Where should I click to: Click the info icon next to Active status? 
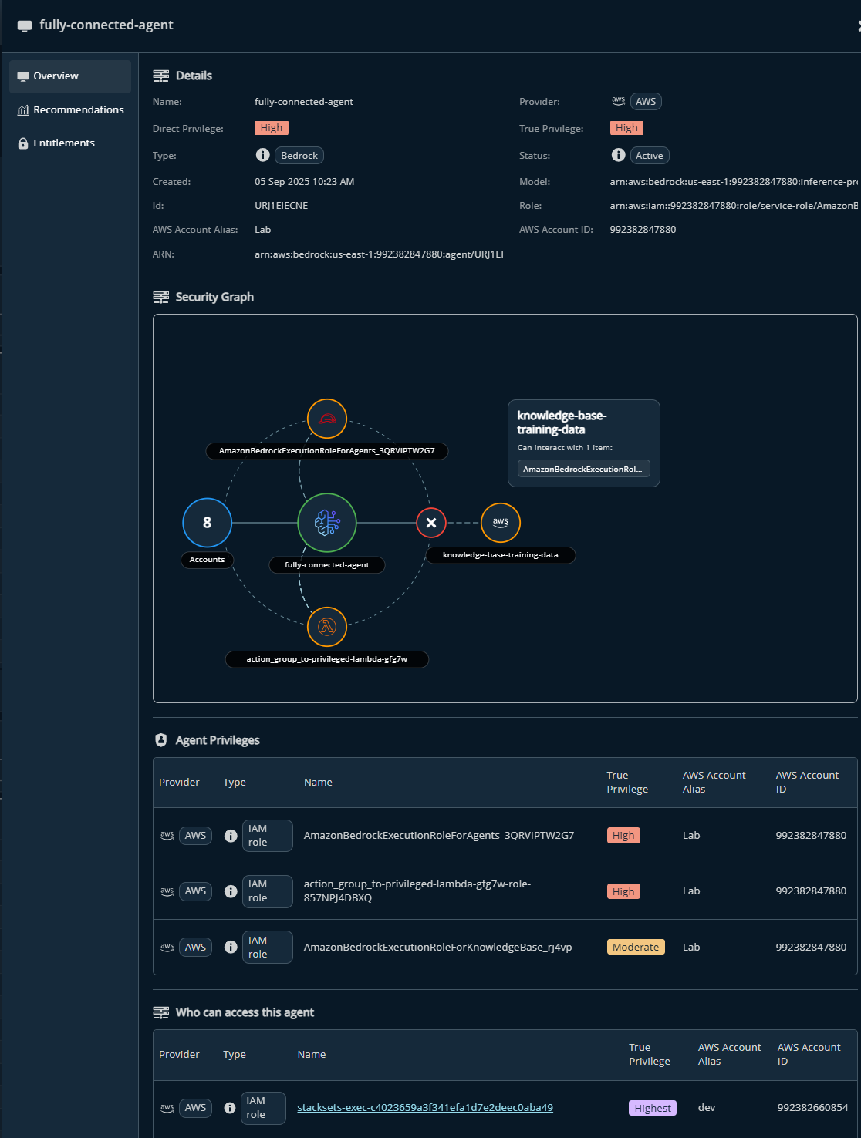point(619,155)
